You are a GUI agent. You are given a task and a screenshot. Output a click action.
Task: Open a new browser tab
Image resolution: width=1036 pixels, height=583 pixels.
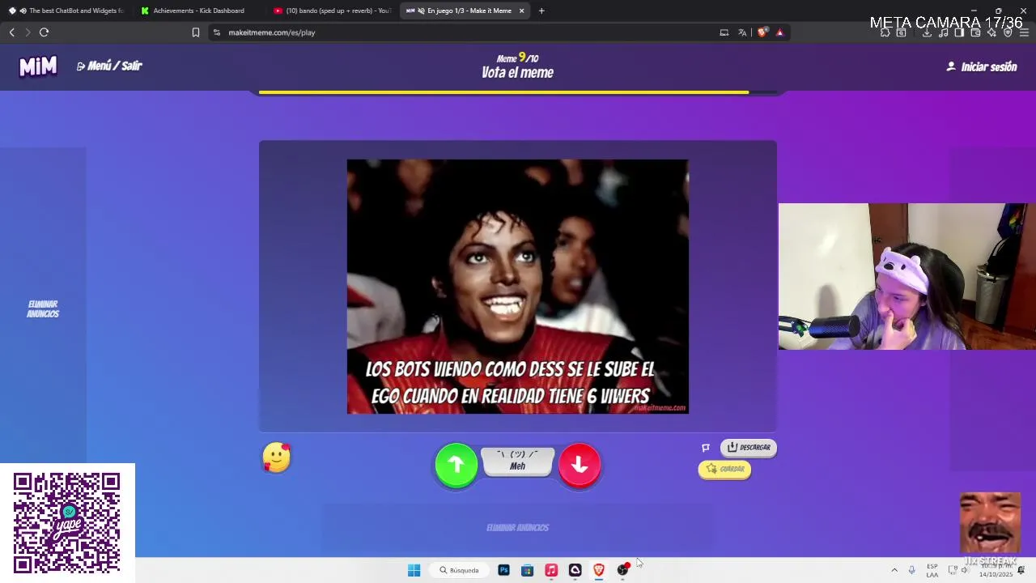tap(541, 11)
